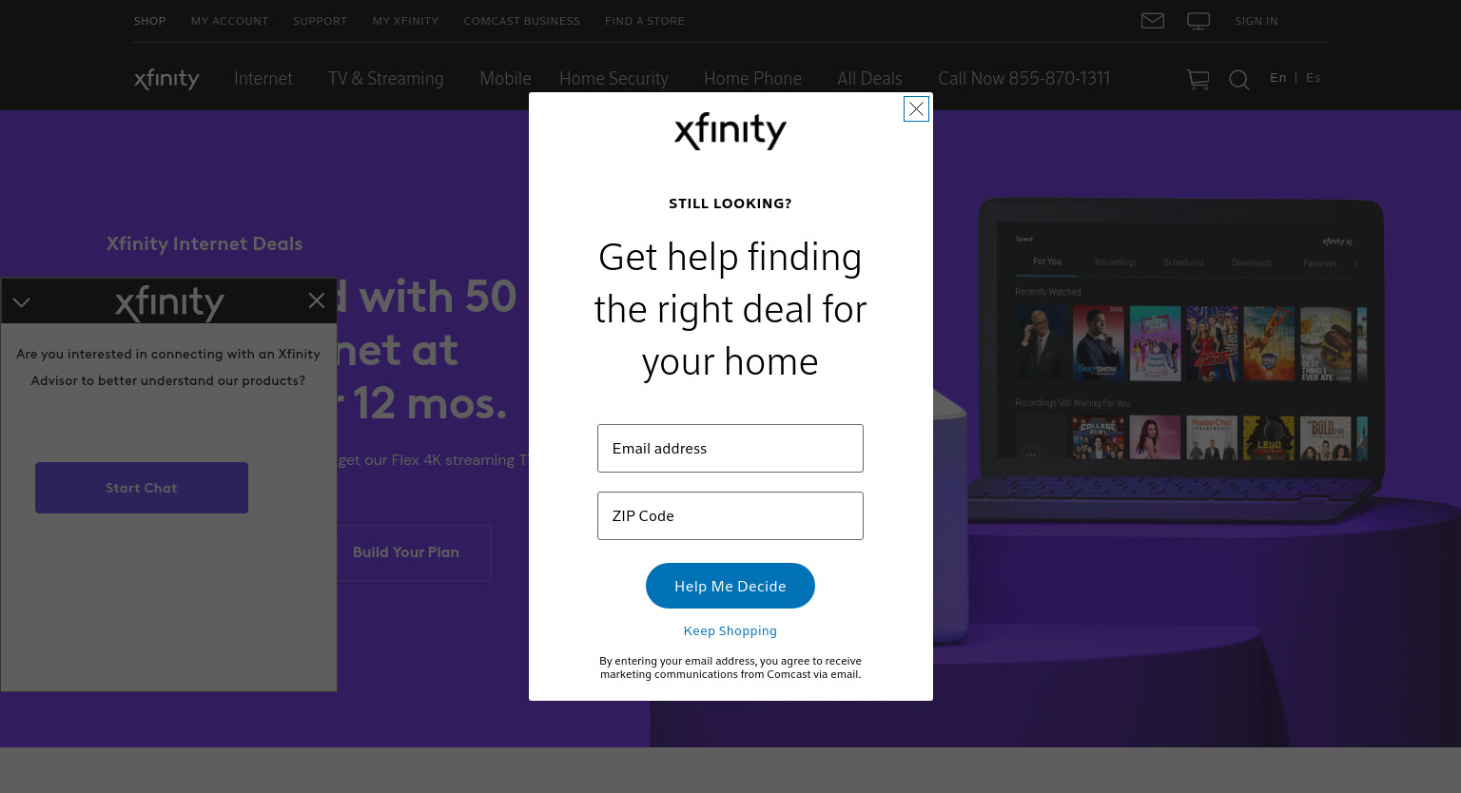
Task: Open the Internet navigation menu
Action: coord(263,79)
